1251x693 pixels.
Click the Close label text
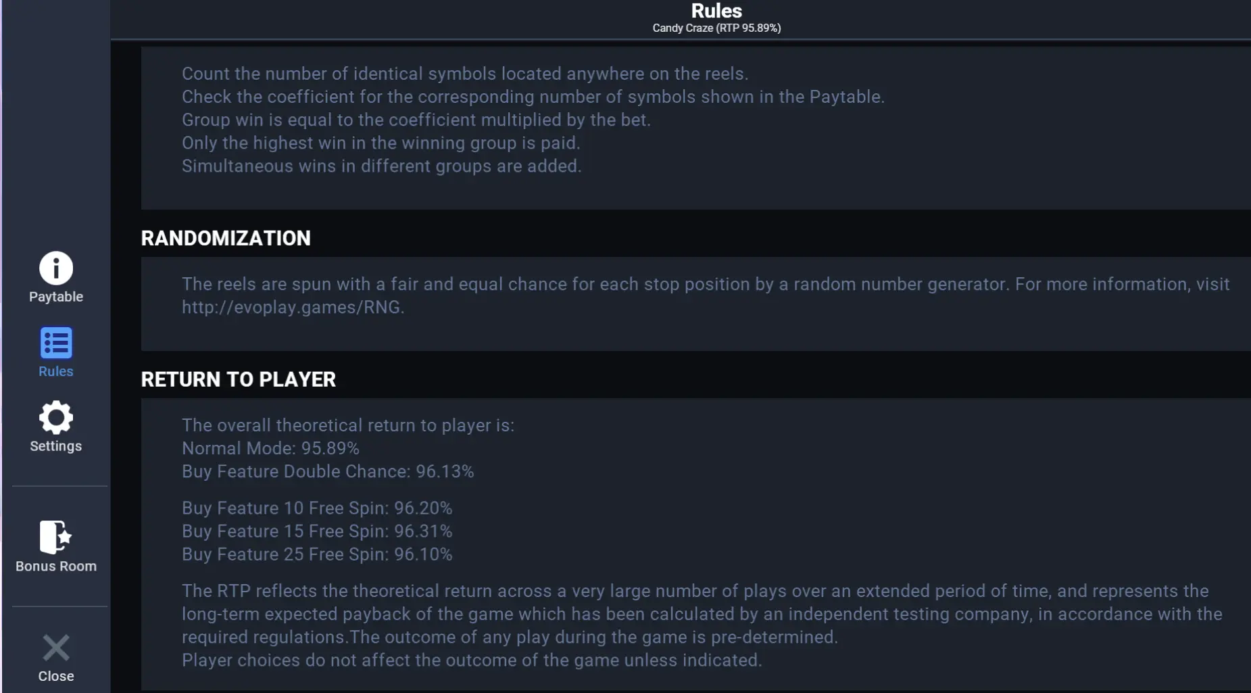[x=56, y=676]
